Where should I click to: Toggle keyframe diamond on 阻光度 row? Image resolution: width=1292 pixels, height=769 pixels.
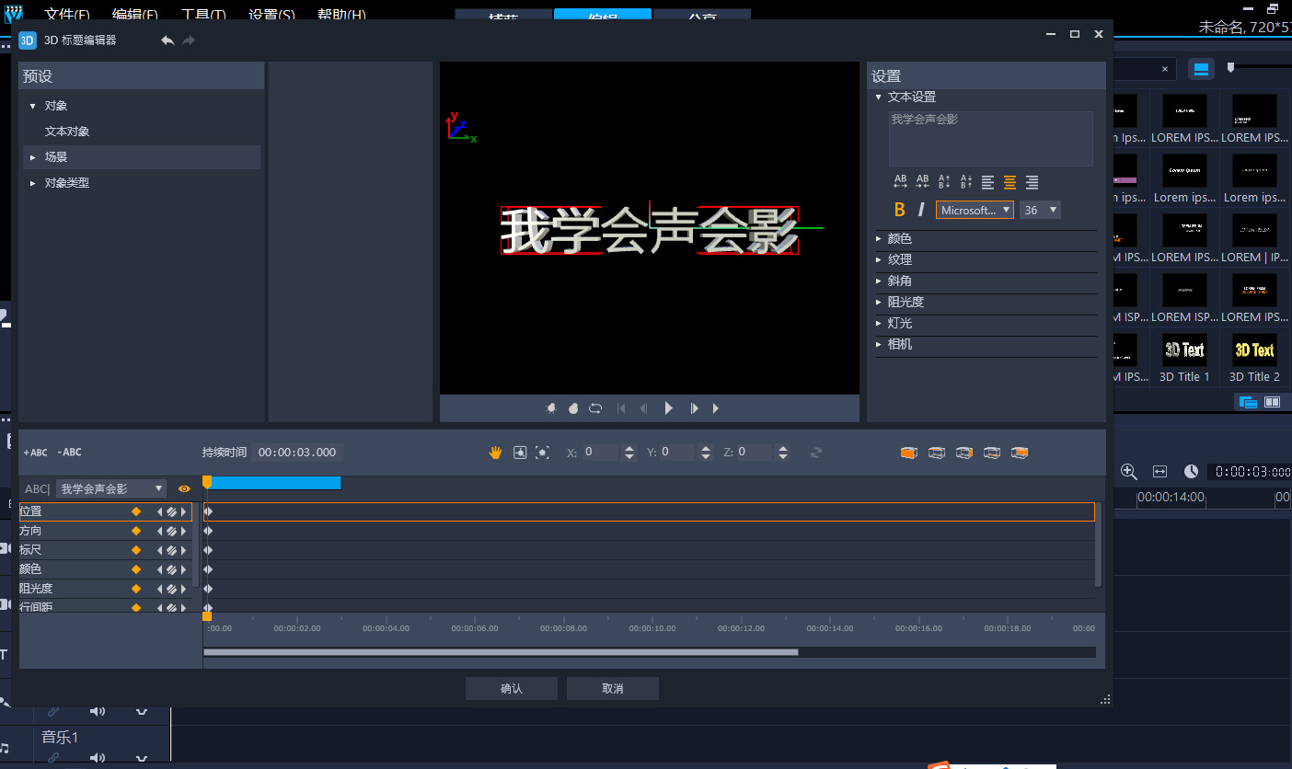click(x=136, y=589)
